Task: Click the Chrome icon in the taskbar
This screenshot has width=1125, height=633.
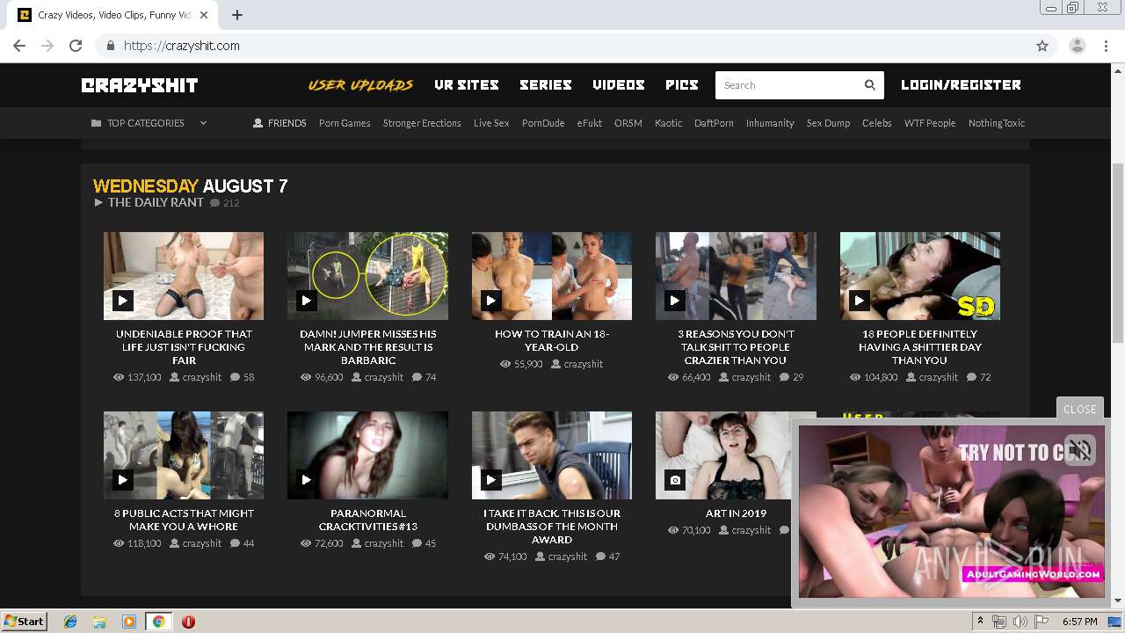Action: tap(158, 622)
